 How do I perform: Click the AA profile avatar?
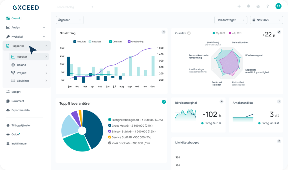278,6
